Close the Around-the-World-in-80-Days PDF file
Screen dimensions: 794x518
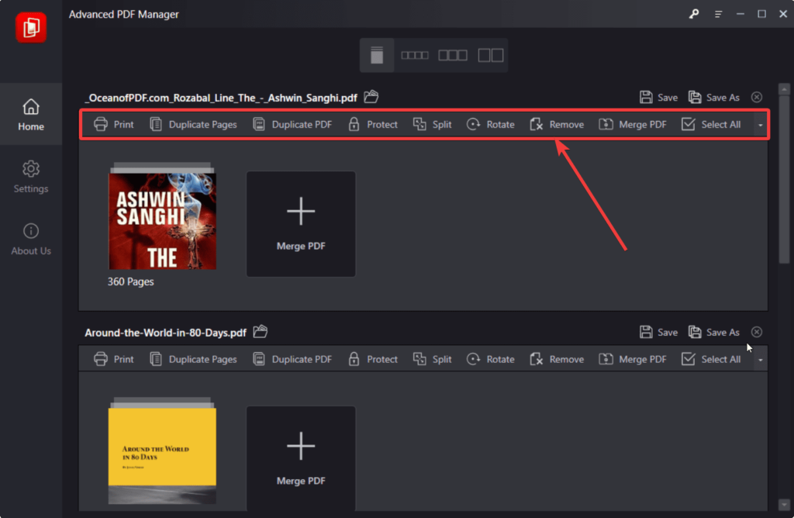[757, 332]
